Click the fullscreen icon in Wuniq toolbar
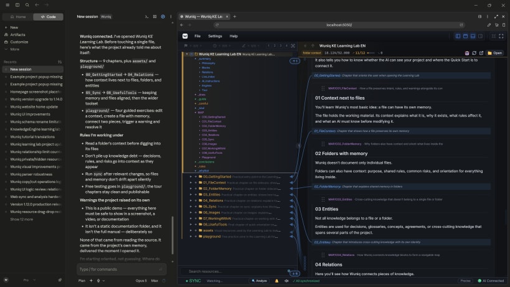The image size is (510, 287). point(501,36)
